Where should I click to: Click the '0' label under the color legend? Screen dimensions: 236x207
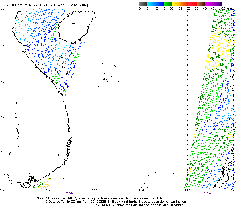click(x=140, y=9)
